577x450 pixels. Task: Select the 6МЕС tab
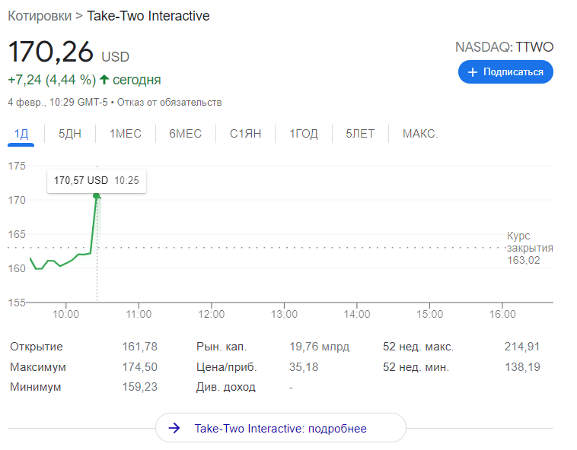186,134
